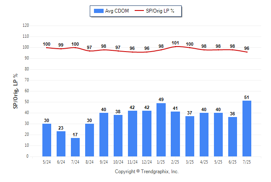271x182 pixels.
Task: Click the bar value '38' above 10/24
Action: pyautogui.click(x=118, y=112)
